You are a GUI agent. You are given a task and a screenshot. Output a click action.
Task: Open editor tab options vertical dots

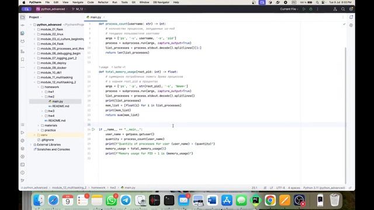343,17
